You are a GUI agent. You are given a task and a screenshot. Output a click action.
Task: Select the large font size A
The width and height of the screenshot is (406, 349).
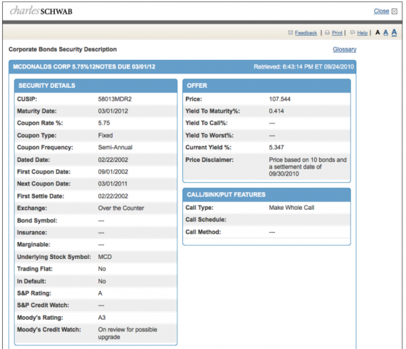pos(394,32)
